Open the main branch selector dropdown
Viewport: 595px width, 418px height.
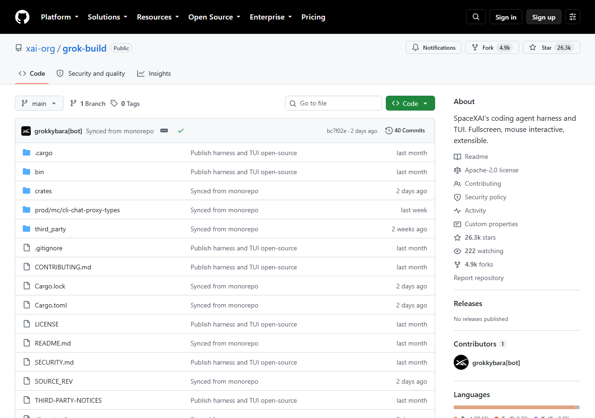click(x=39, y=103)
